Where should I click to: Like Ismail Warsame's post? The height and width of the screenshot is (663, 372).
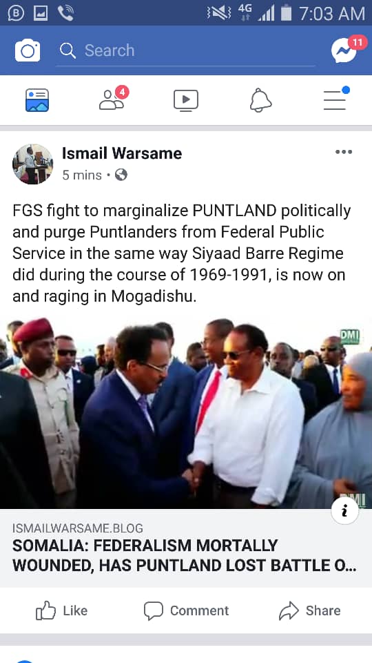coord(61,611)
